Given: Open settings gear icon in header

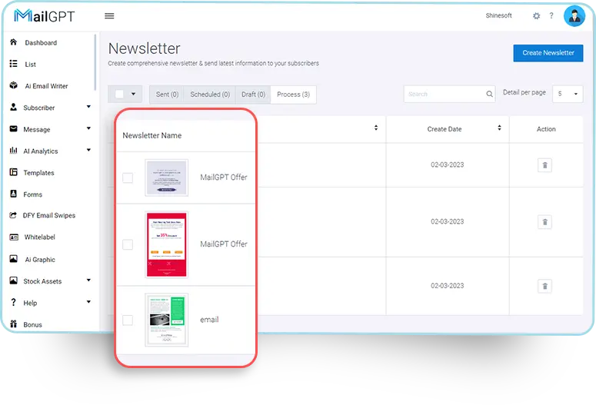Looking at the screenshot, I should 536,16.
